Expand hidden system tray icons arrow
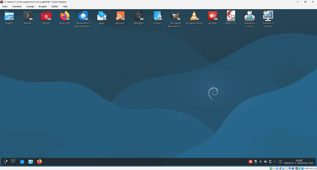 pyautogui.click(x=275, y=161)
